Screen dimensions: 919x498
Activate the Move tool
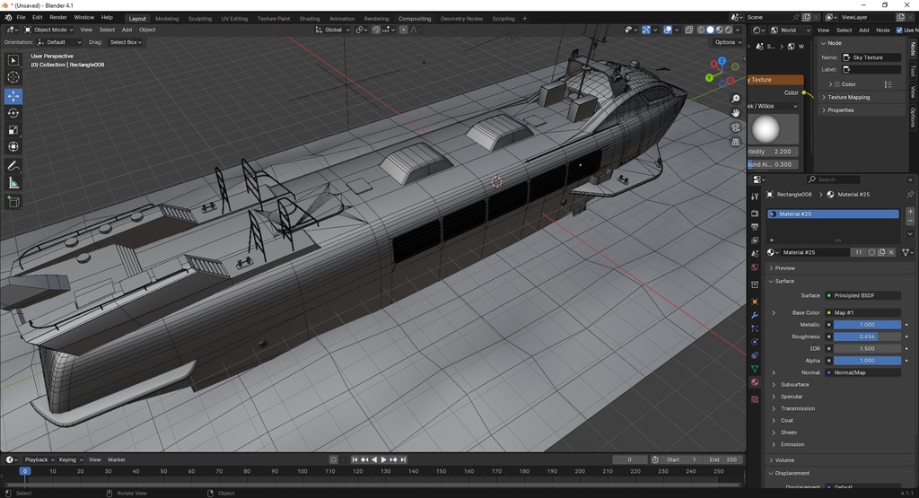pos(13,95)
